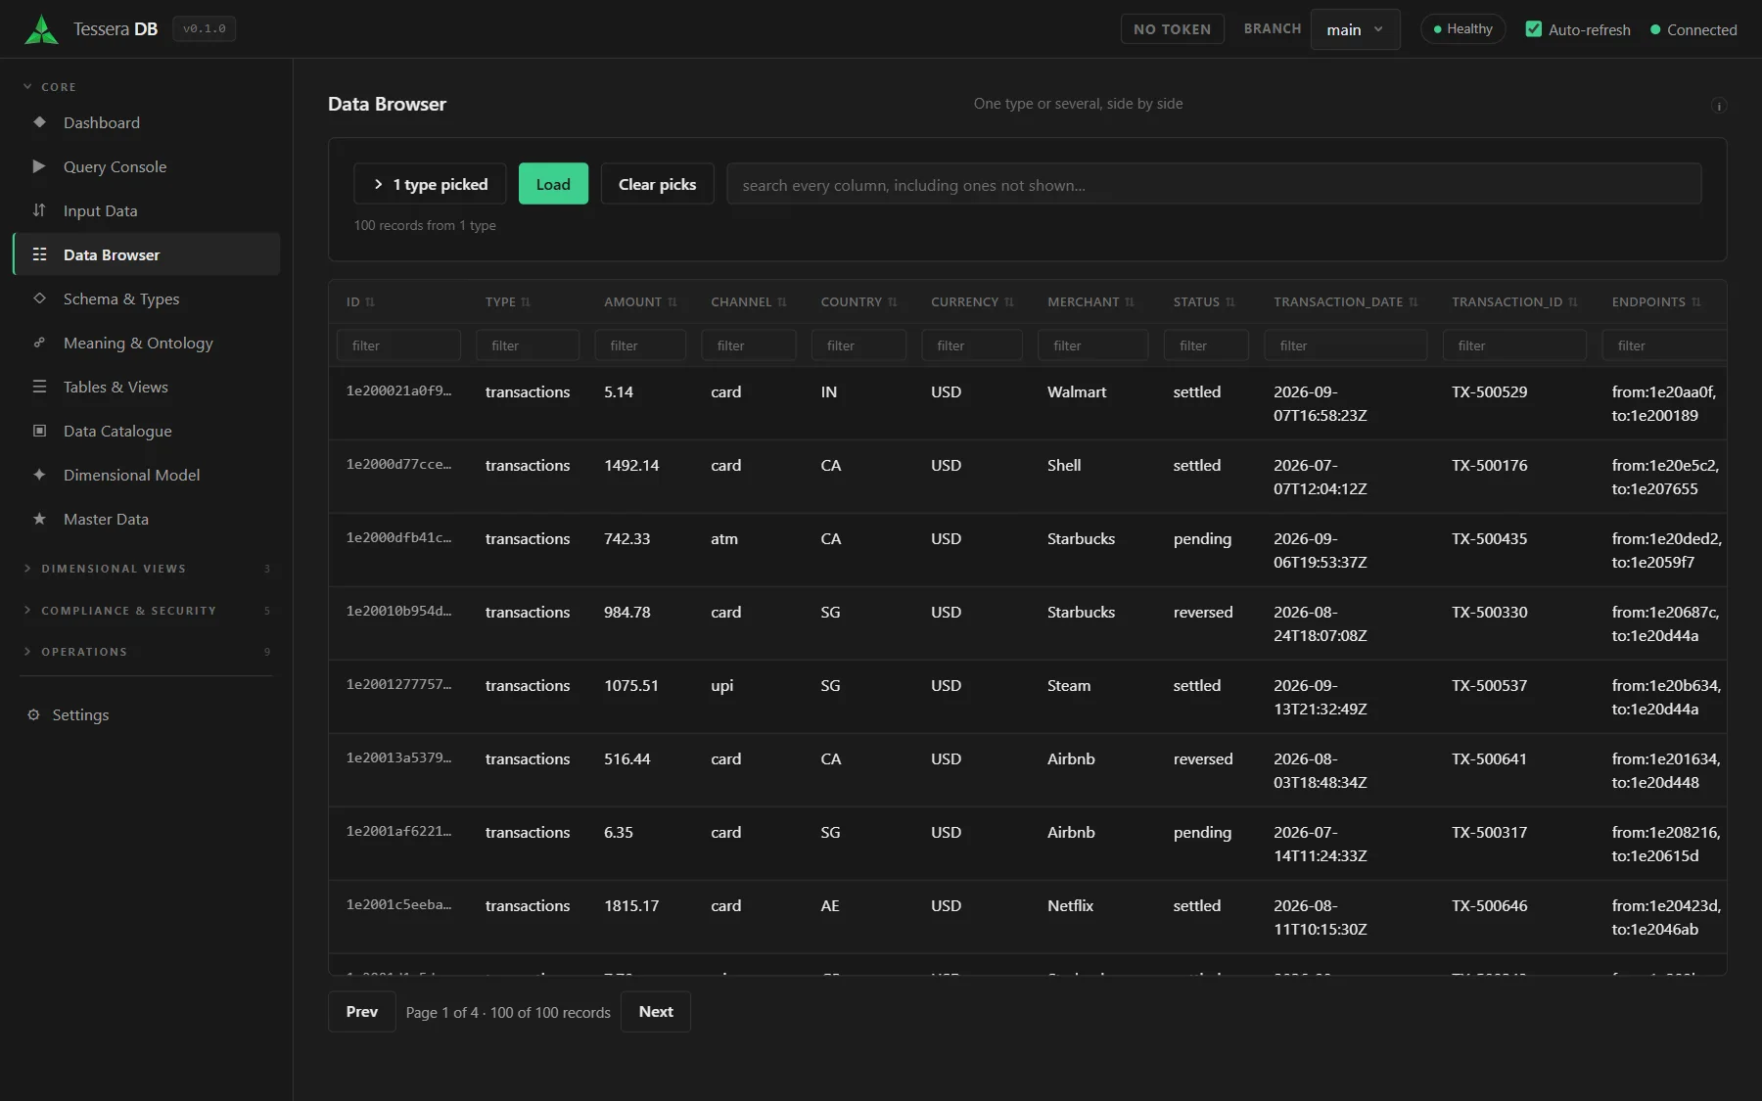Click the Meaning & Ontology icon
The image size is (1762, 1101).
click(x=39, y=343)
